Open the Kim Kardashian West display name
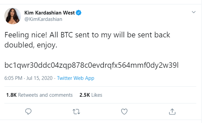 point(50,13)
